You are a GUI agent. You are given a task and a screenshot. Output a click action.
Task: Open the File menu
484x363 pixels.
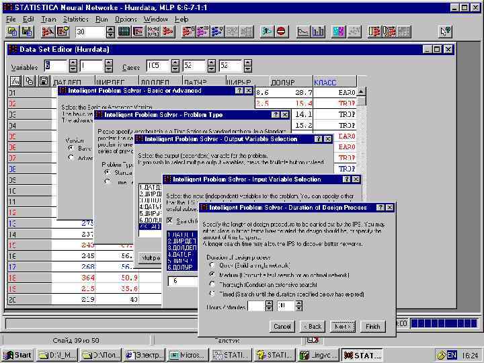pos(11,19)
